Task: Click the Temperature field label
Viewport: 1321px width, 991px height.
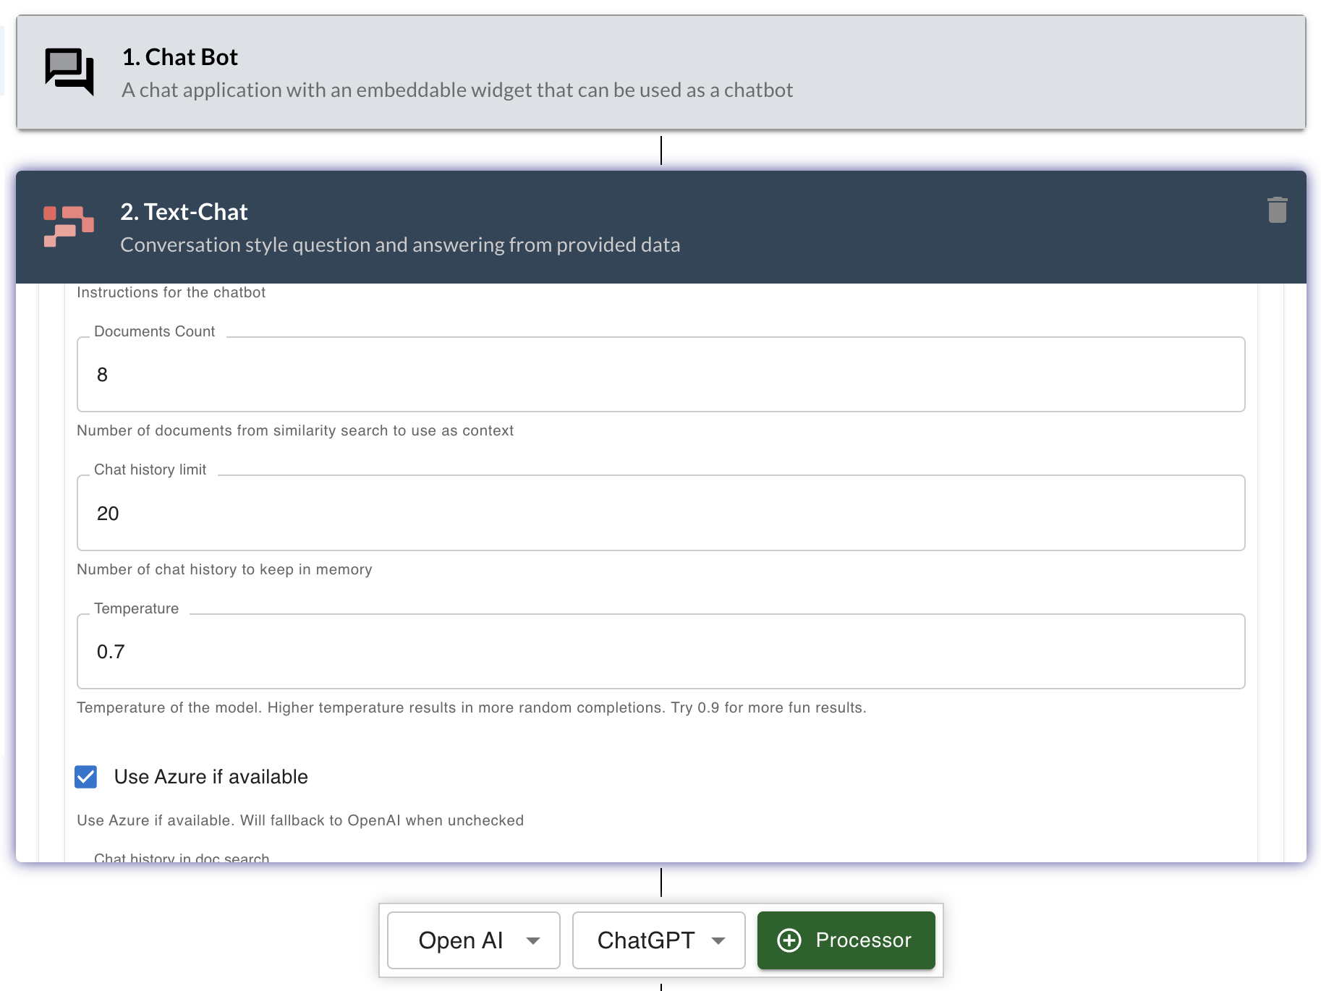Action: (136, 608)
